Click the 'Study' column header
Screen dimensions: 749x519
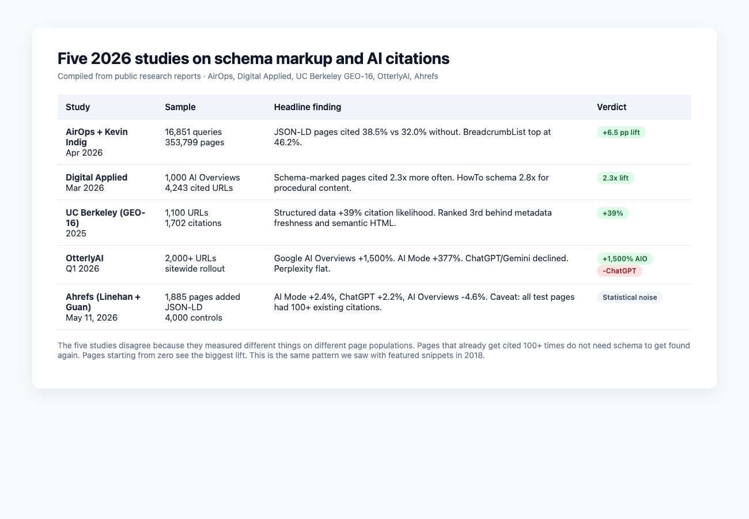[x=78, y=107]
